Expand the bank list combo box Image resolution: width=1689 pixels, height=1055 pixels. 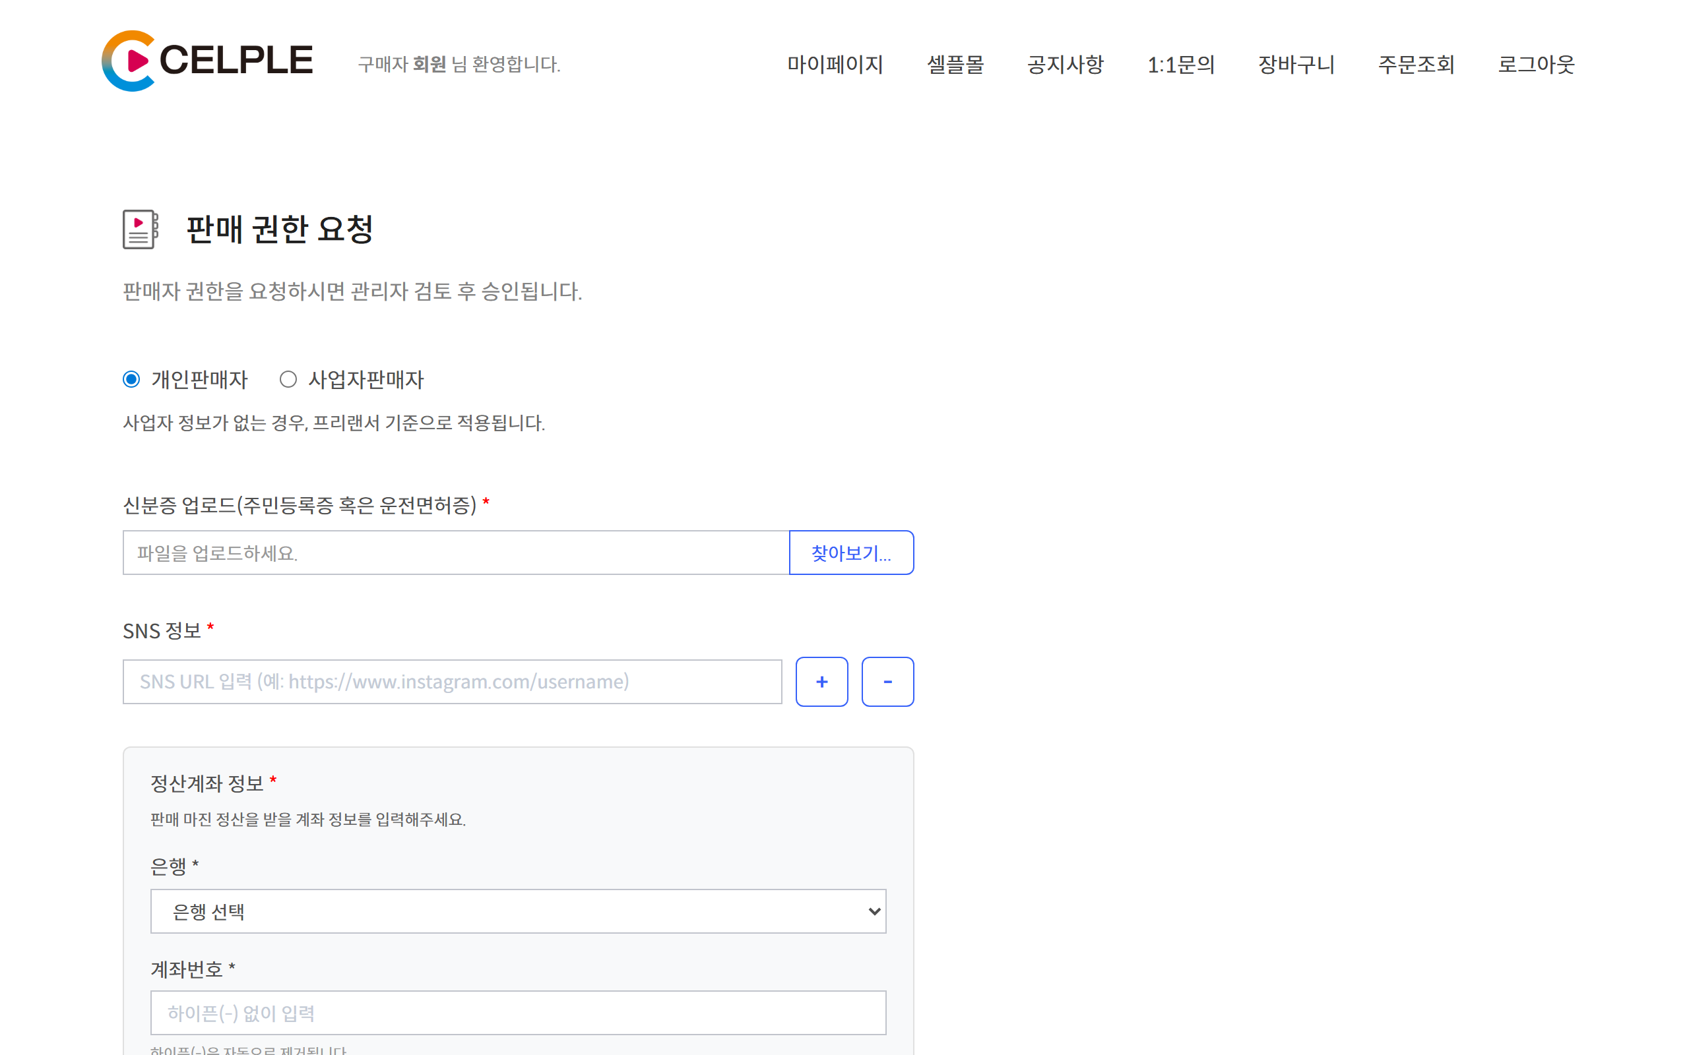pos(518,911)
